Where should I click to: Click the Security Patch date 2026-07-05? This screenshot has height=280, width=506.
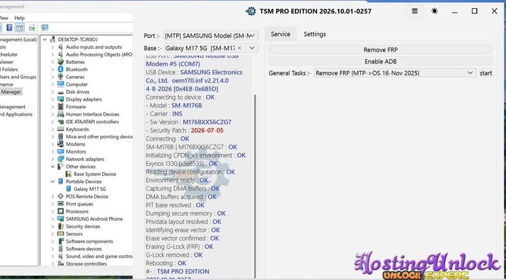tap(207, 130)
